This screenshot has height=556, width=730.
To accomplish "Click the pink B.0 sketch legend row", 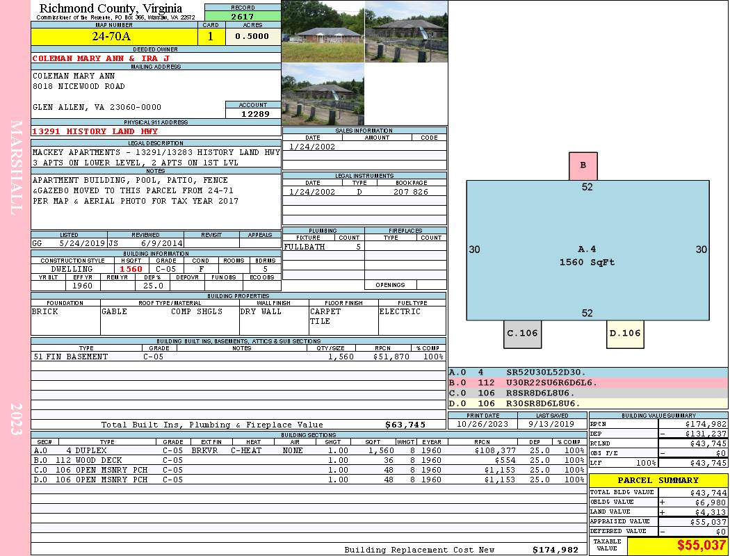I will [x=587, y=382].
